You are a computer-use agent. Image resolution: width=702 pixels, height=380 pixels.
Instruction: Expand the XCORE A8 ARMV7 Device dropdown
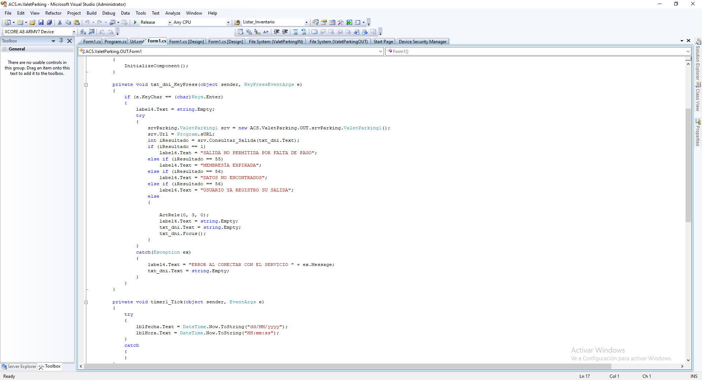pos(74,32)
